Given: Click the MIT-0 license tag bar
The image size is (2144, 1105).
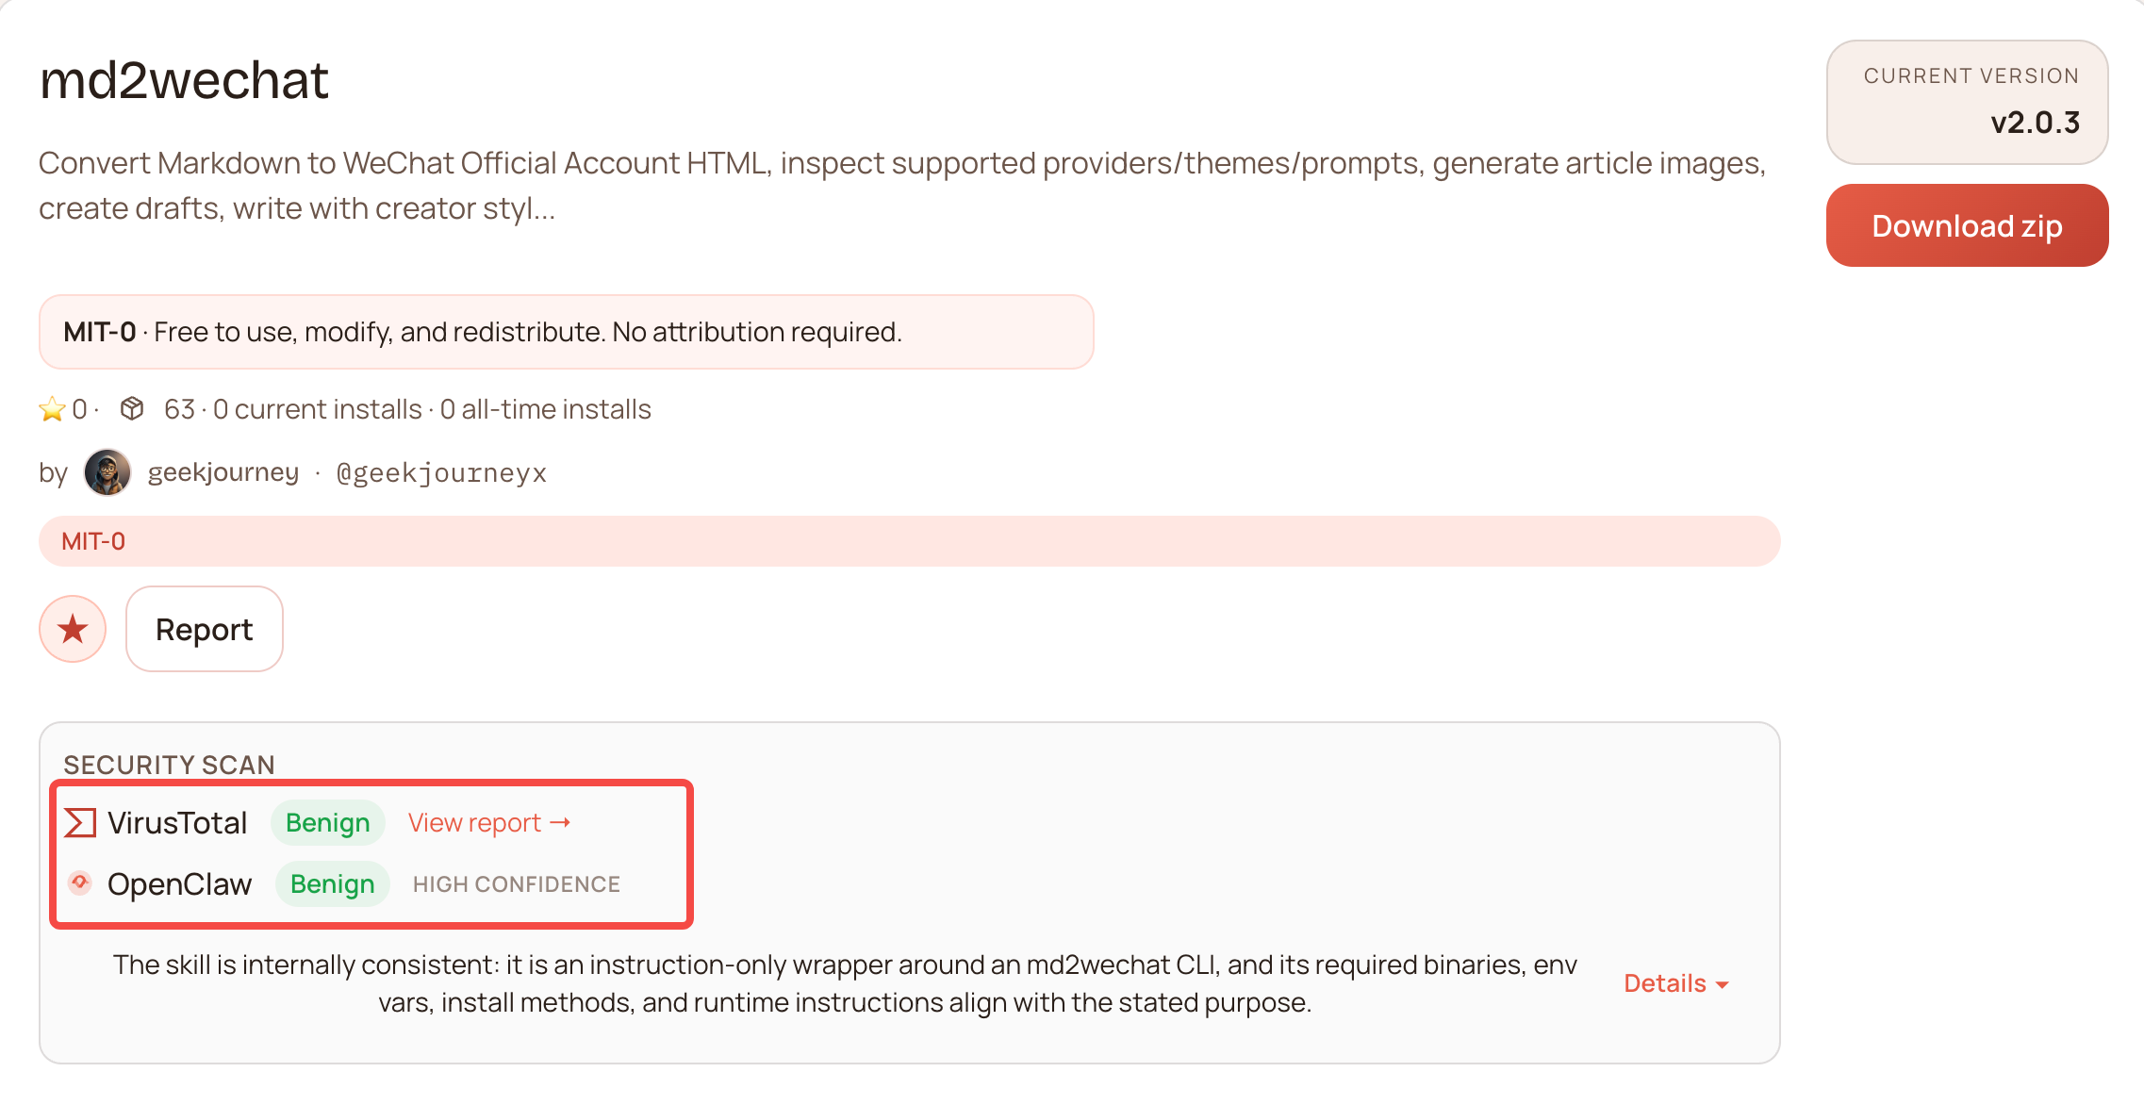Looking at the screenshot, I should [909, 541].
